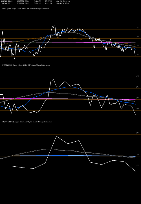141x204 pixels.
Task: Click the 20EMA value in the header
Action: point(7,1)
